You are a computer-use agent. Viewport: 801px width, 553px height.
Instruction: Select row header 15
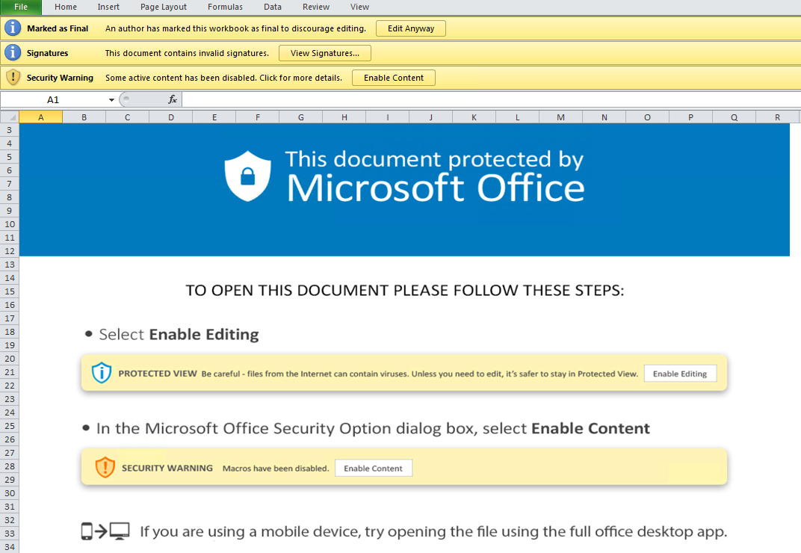point(10,291)
